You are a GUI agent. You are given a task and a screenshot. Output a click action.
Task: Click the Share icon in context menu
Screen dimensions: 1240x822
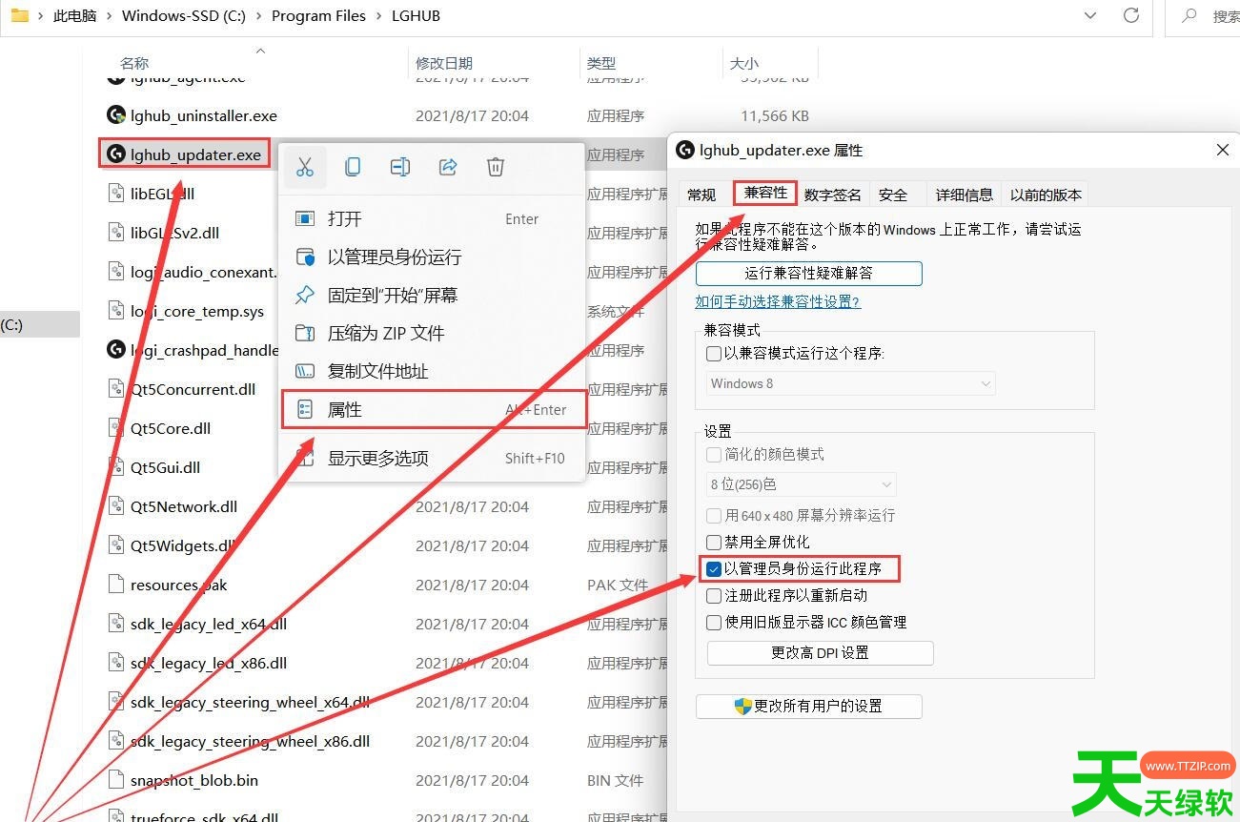tap(448, 167)
